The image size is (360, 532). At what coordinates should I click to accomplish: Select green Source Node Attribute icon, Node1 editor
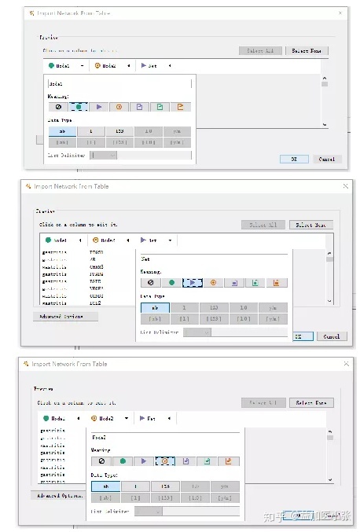pos(160,107)
